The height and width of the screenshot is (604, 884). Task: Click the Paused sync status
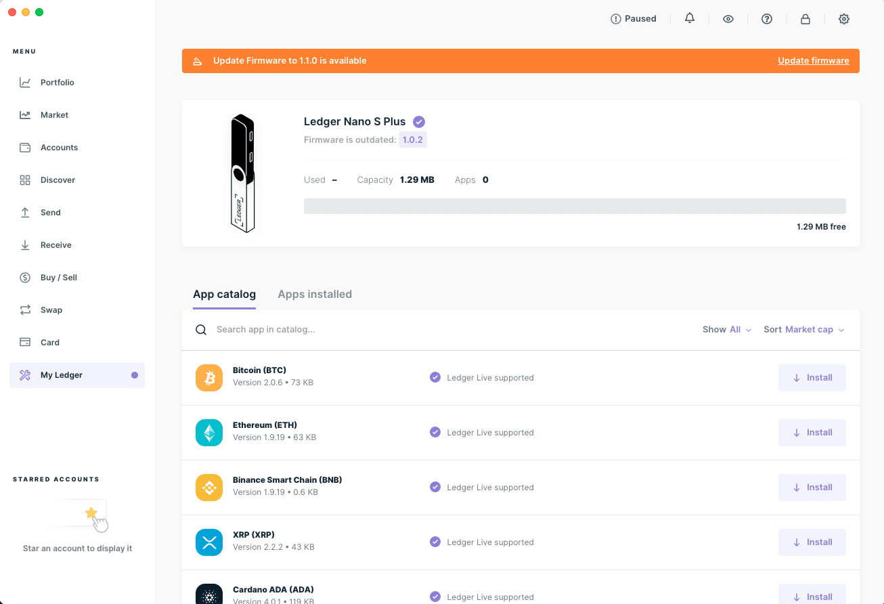click(x=634, y=19)
